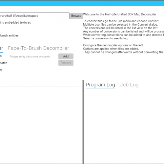Viewport: 164px width, 164px height.
Task: Click the 'brush entities' option label
Action: [9, 35]
